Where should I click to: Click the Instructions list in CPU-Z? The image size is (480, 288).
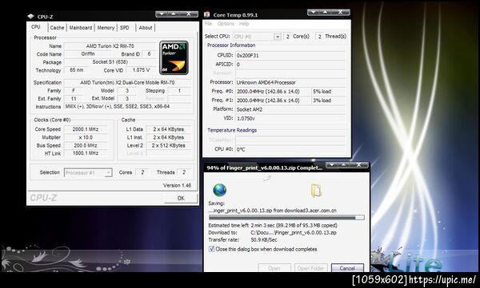127,107
